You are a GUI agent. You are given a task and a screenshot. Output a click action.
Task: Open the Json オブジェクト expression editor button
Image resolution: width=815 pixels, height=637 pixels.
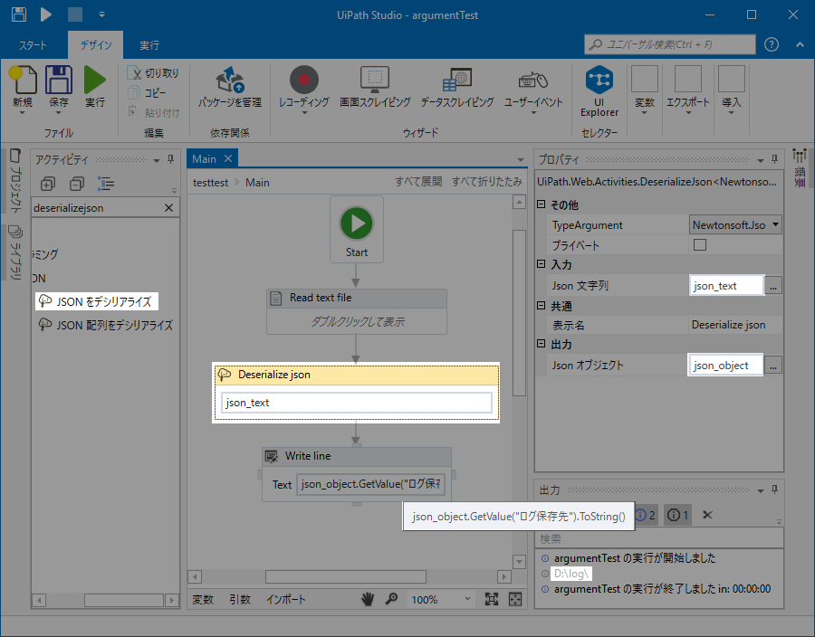pos(773,366)
